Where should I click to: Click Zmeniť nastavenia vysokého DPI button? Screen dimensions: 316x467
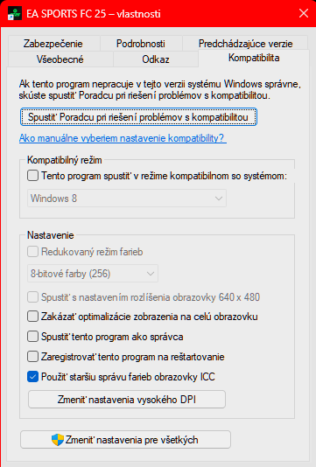pyautogui.click(x=127, y=400)
